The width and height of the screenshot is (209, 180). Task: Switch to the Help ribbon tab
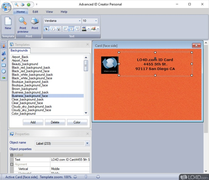click(x=64, y=12)
